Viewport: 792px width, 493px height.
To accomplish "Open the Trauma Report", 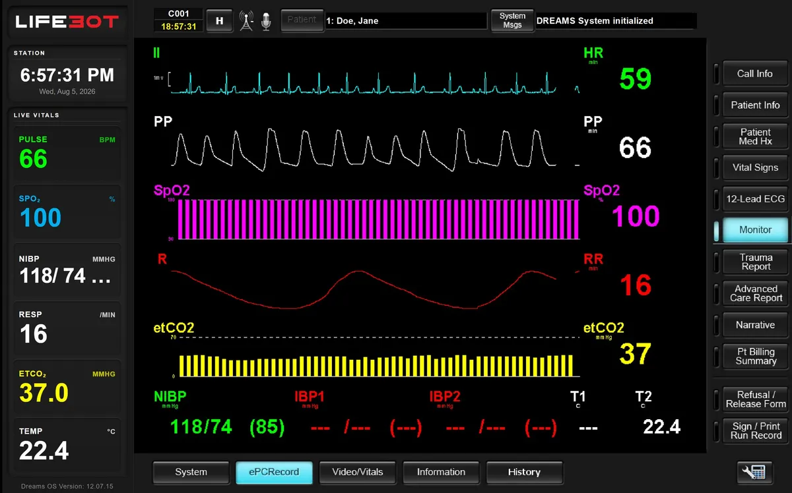I will pyautogui.click(x=755, y=262).
